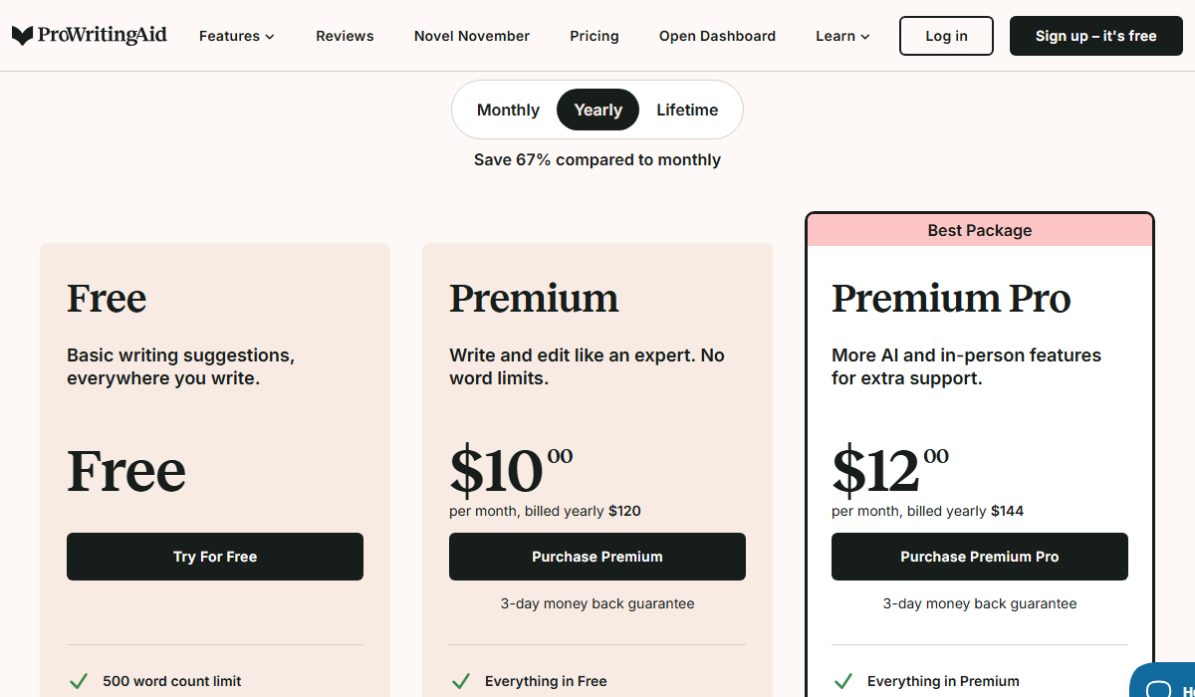Image resolution: width=1195 pixels, height=697 pixels.
Task: Open Dashboard from the top navigation
Action: pyautogui.click(x=717, y=36)
